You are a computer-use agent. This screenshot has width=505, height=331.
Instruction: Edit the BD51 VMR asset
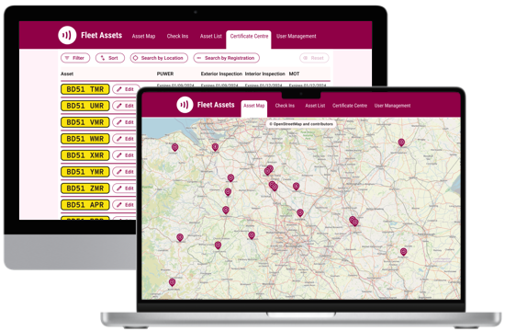coord(125,122)
